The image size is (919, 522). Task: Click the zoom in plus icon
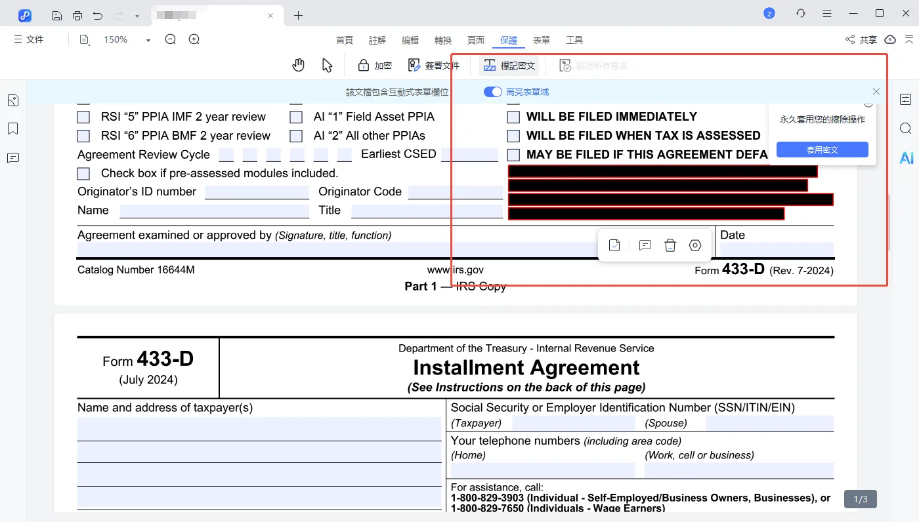click(194, 39)
